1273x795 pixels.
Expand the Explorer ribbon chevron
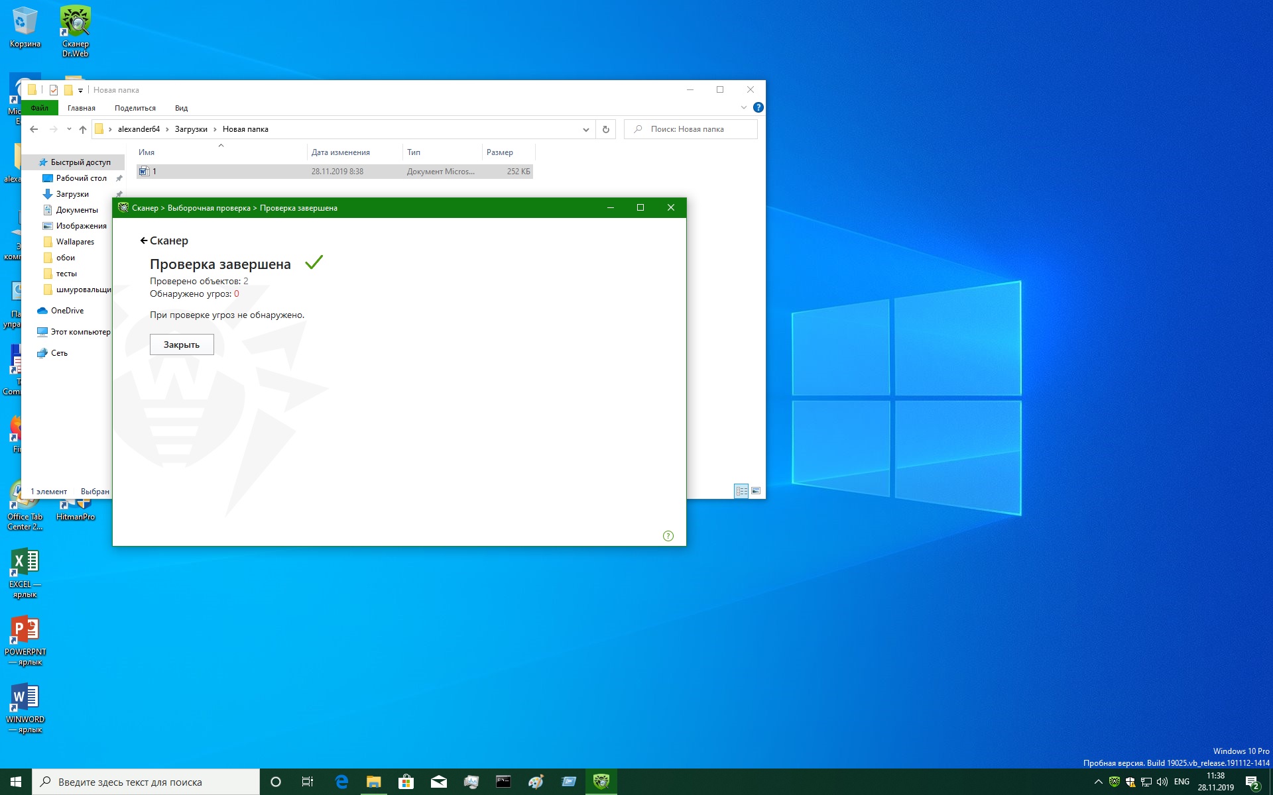743,107
